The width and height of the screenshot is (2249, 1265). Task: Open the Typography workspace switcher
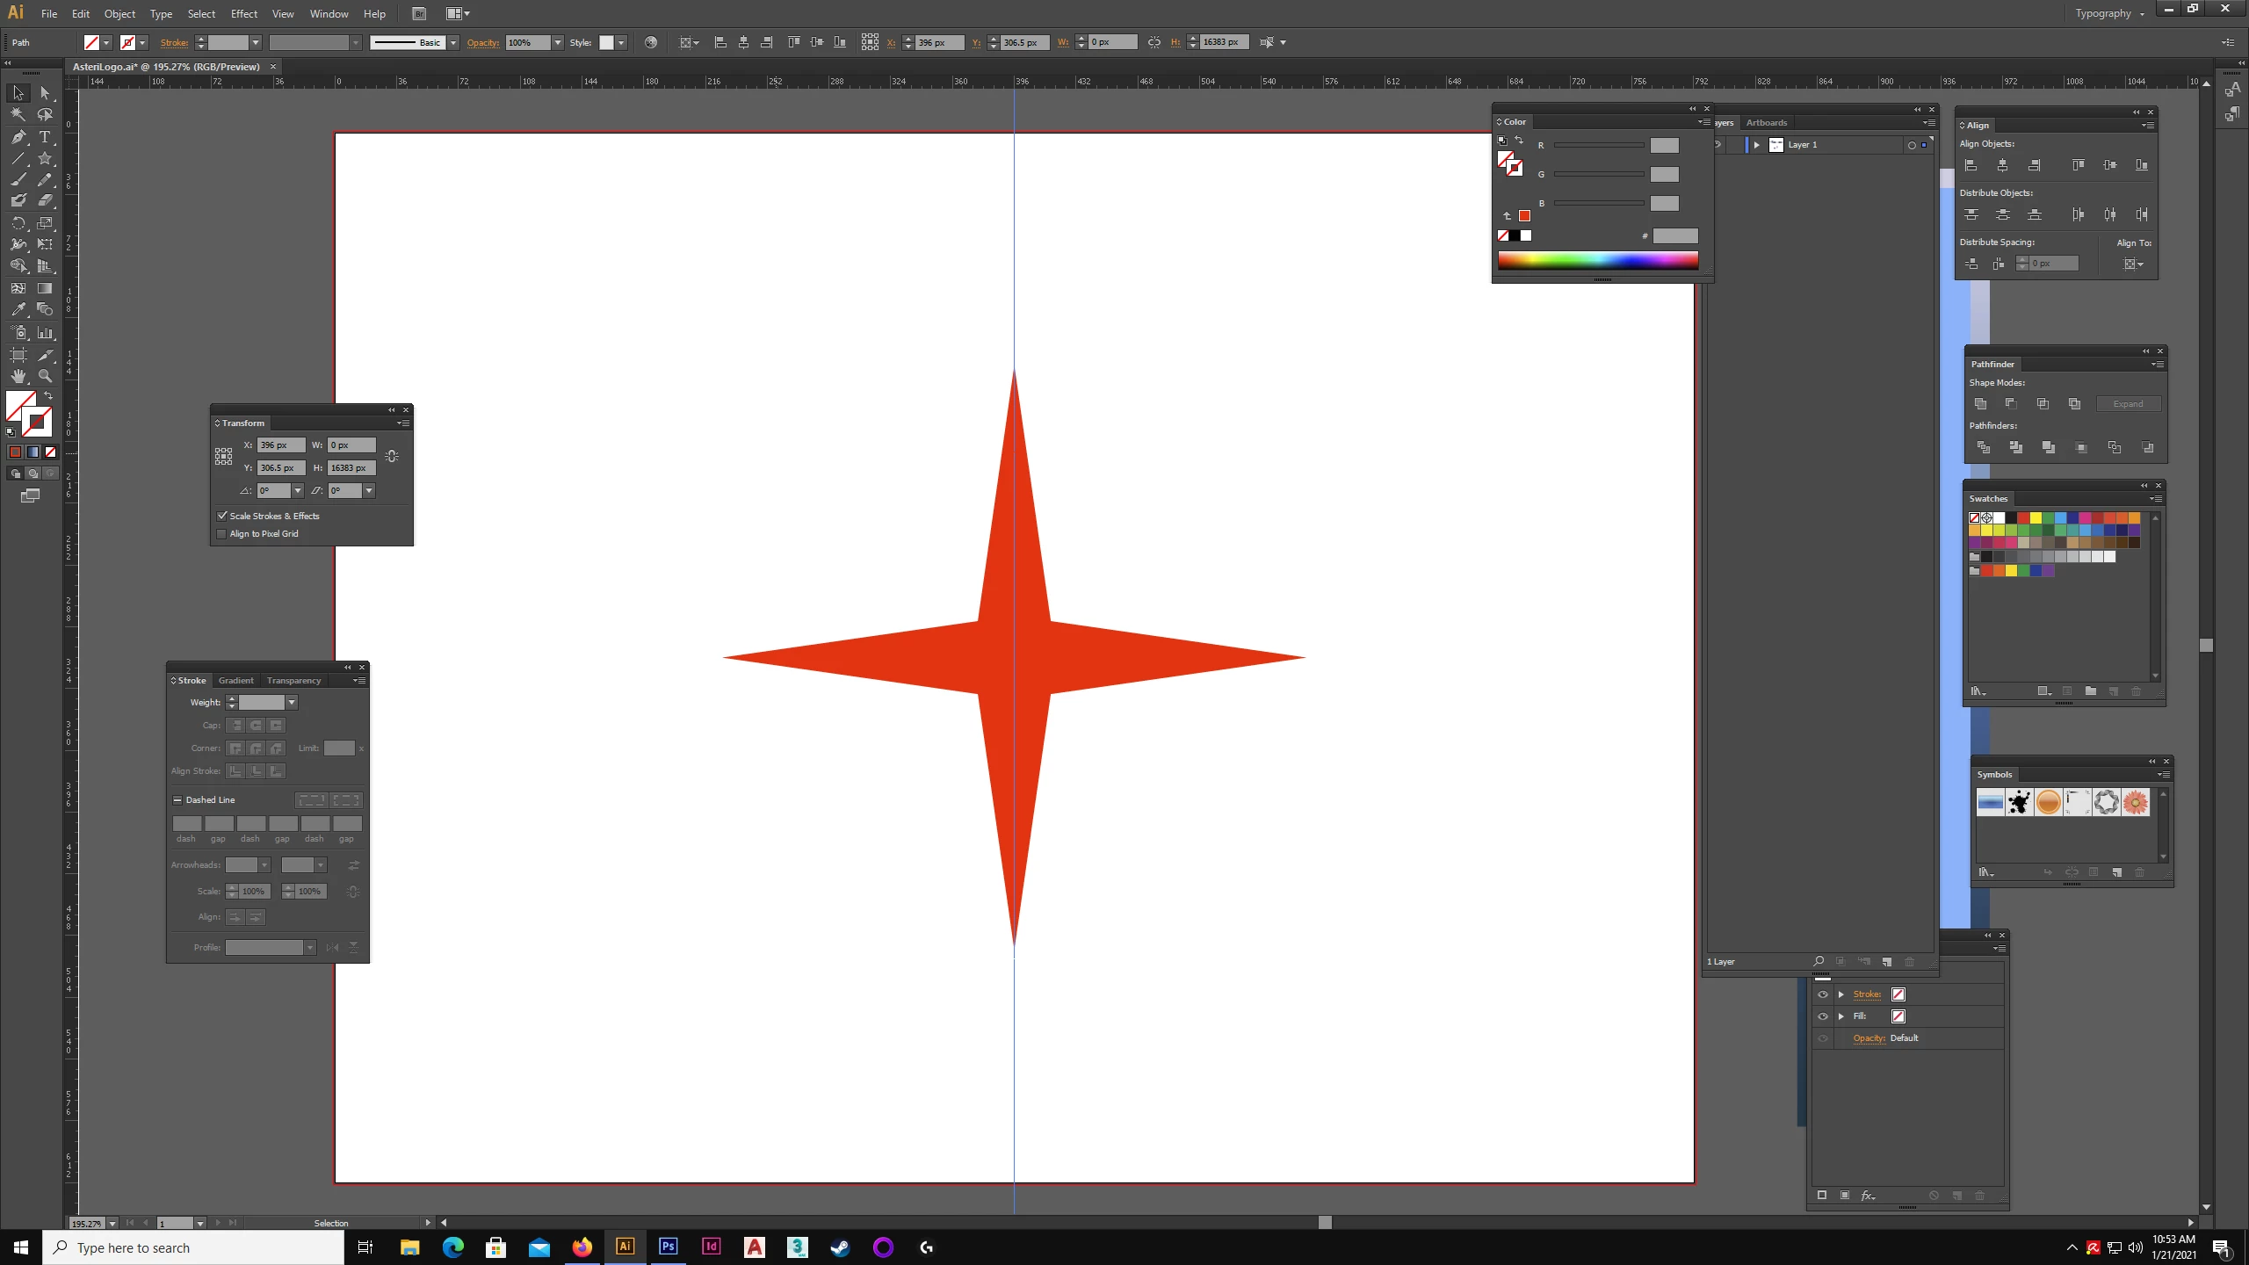coord(2109,13)
